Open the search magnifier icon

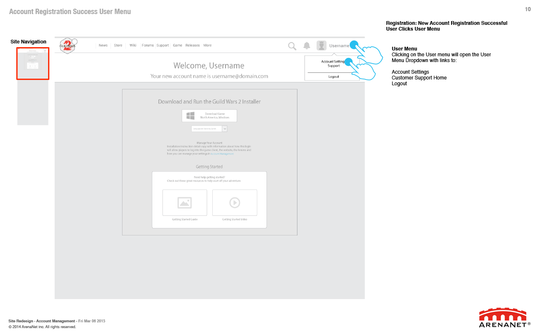[x=292, y=46]
